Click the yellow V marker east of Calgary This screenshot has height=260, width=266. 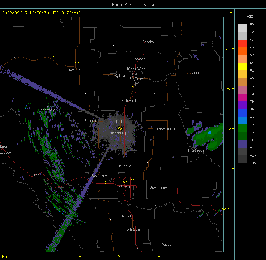pyautogui.click(x=132, y=180)
